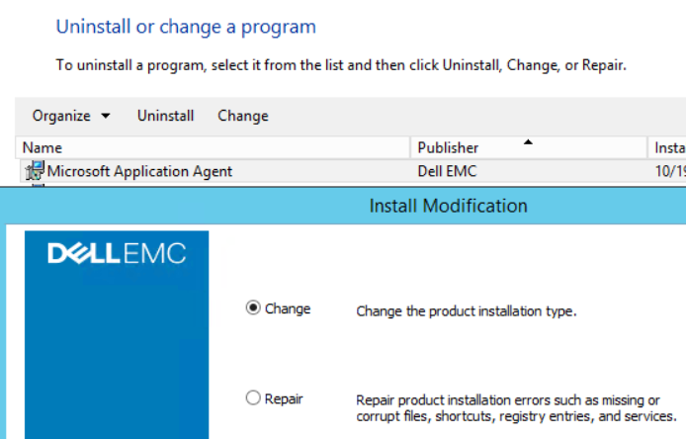Open the Organize dropdown menu
The image size is (686, 439).
(71, 116)
